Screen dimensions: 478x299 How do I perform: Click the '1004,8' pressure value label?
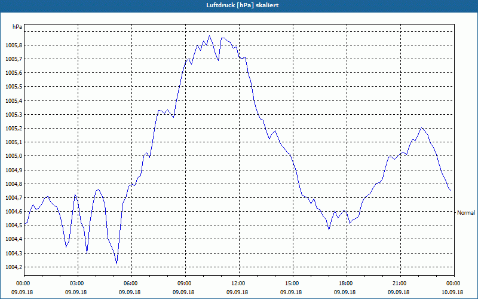pos(14,184)
